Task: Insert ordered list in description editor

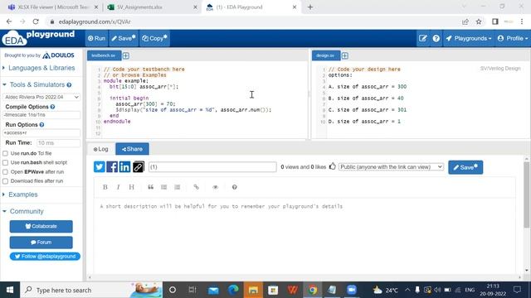Action: click(x=177, y=187)
